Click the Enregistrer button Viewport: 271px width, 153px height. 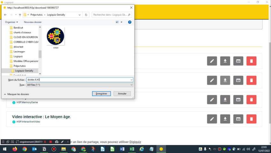pyautogui.click(x=101, y=94)
